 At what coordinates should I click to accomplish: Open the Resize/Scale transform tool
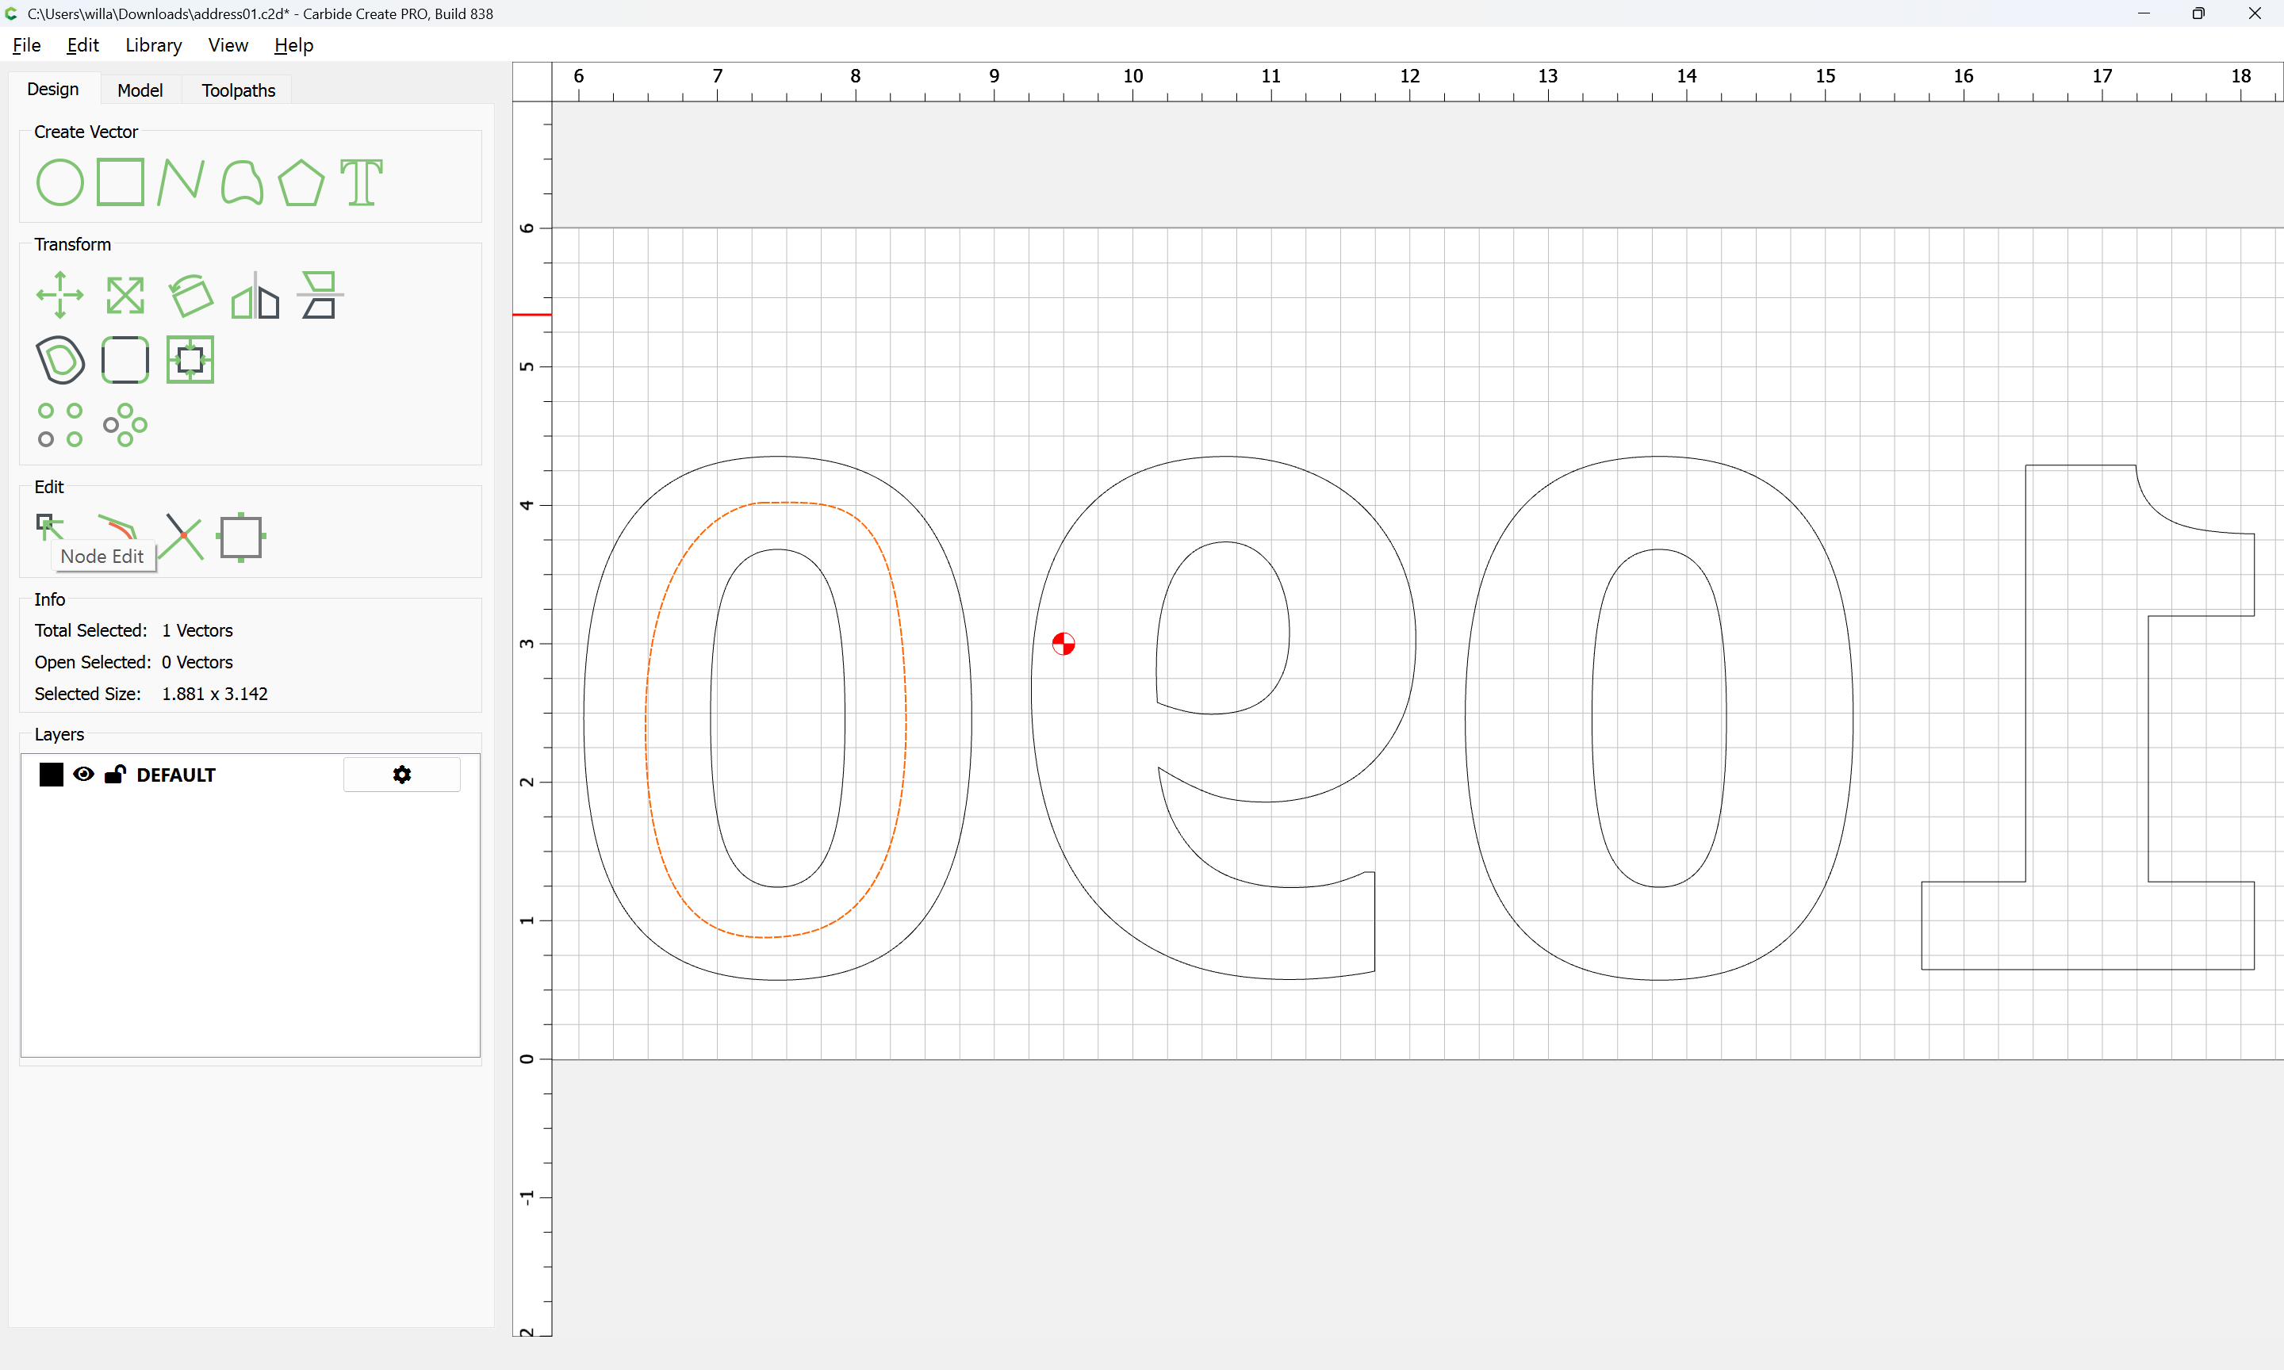point(125,296)
